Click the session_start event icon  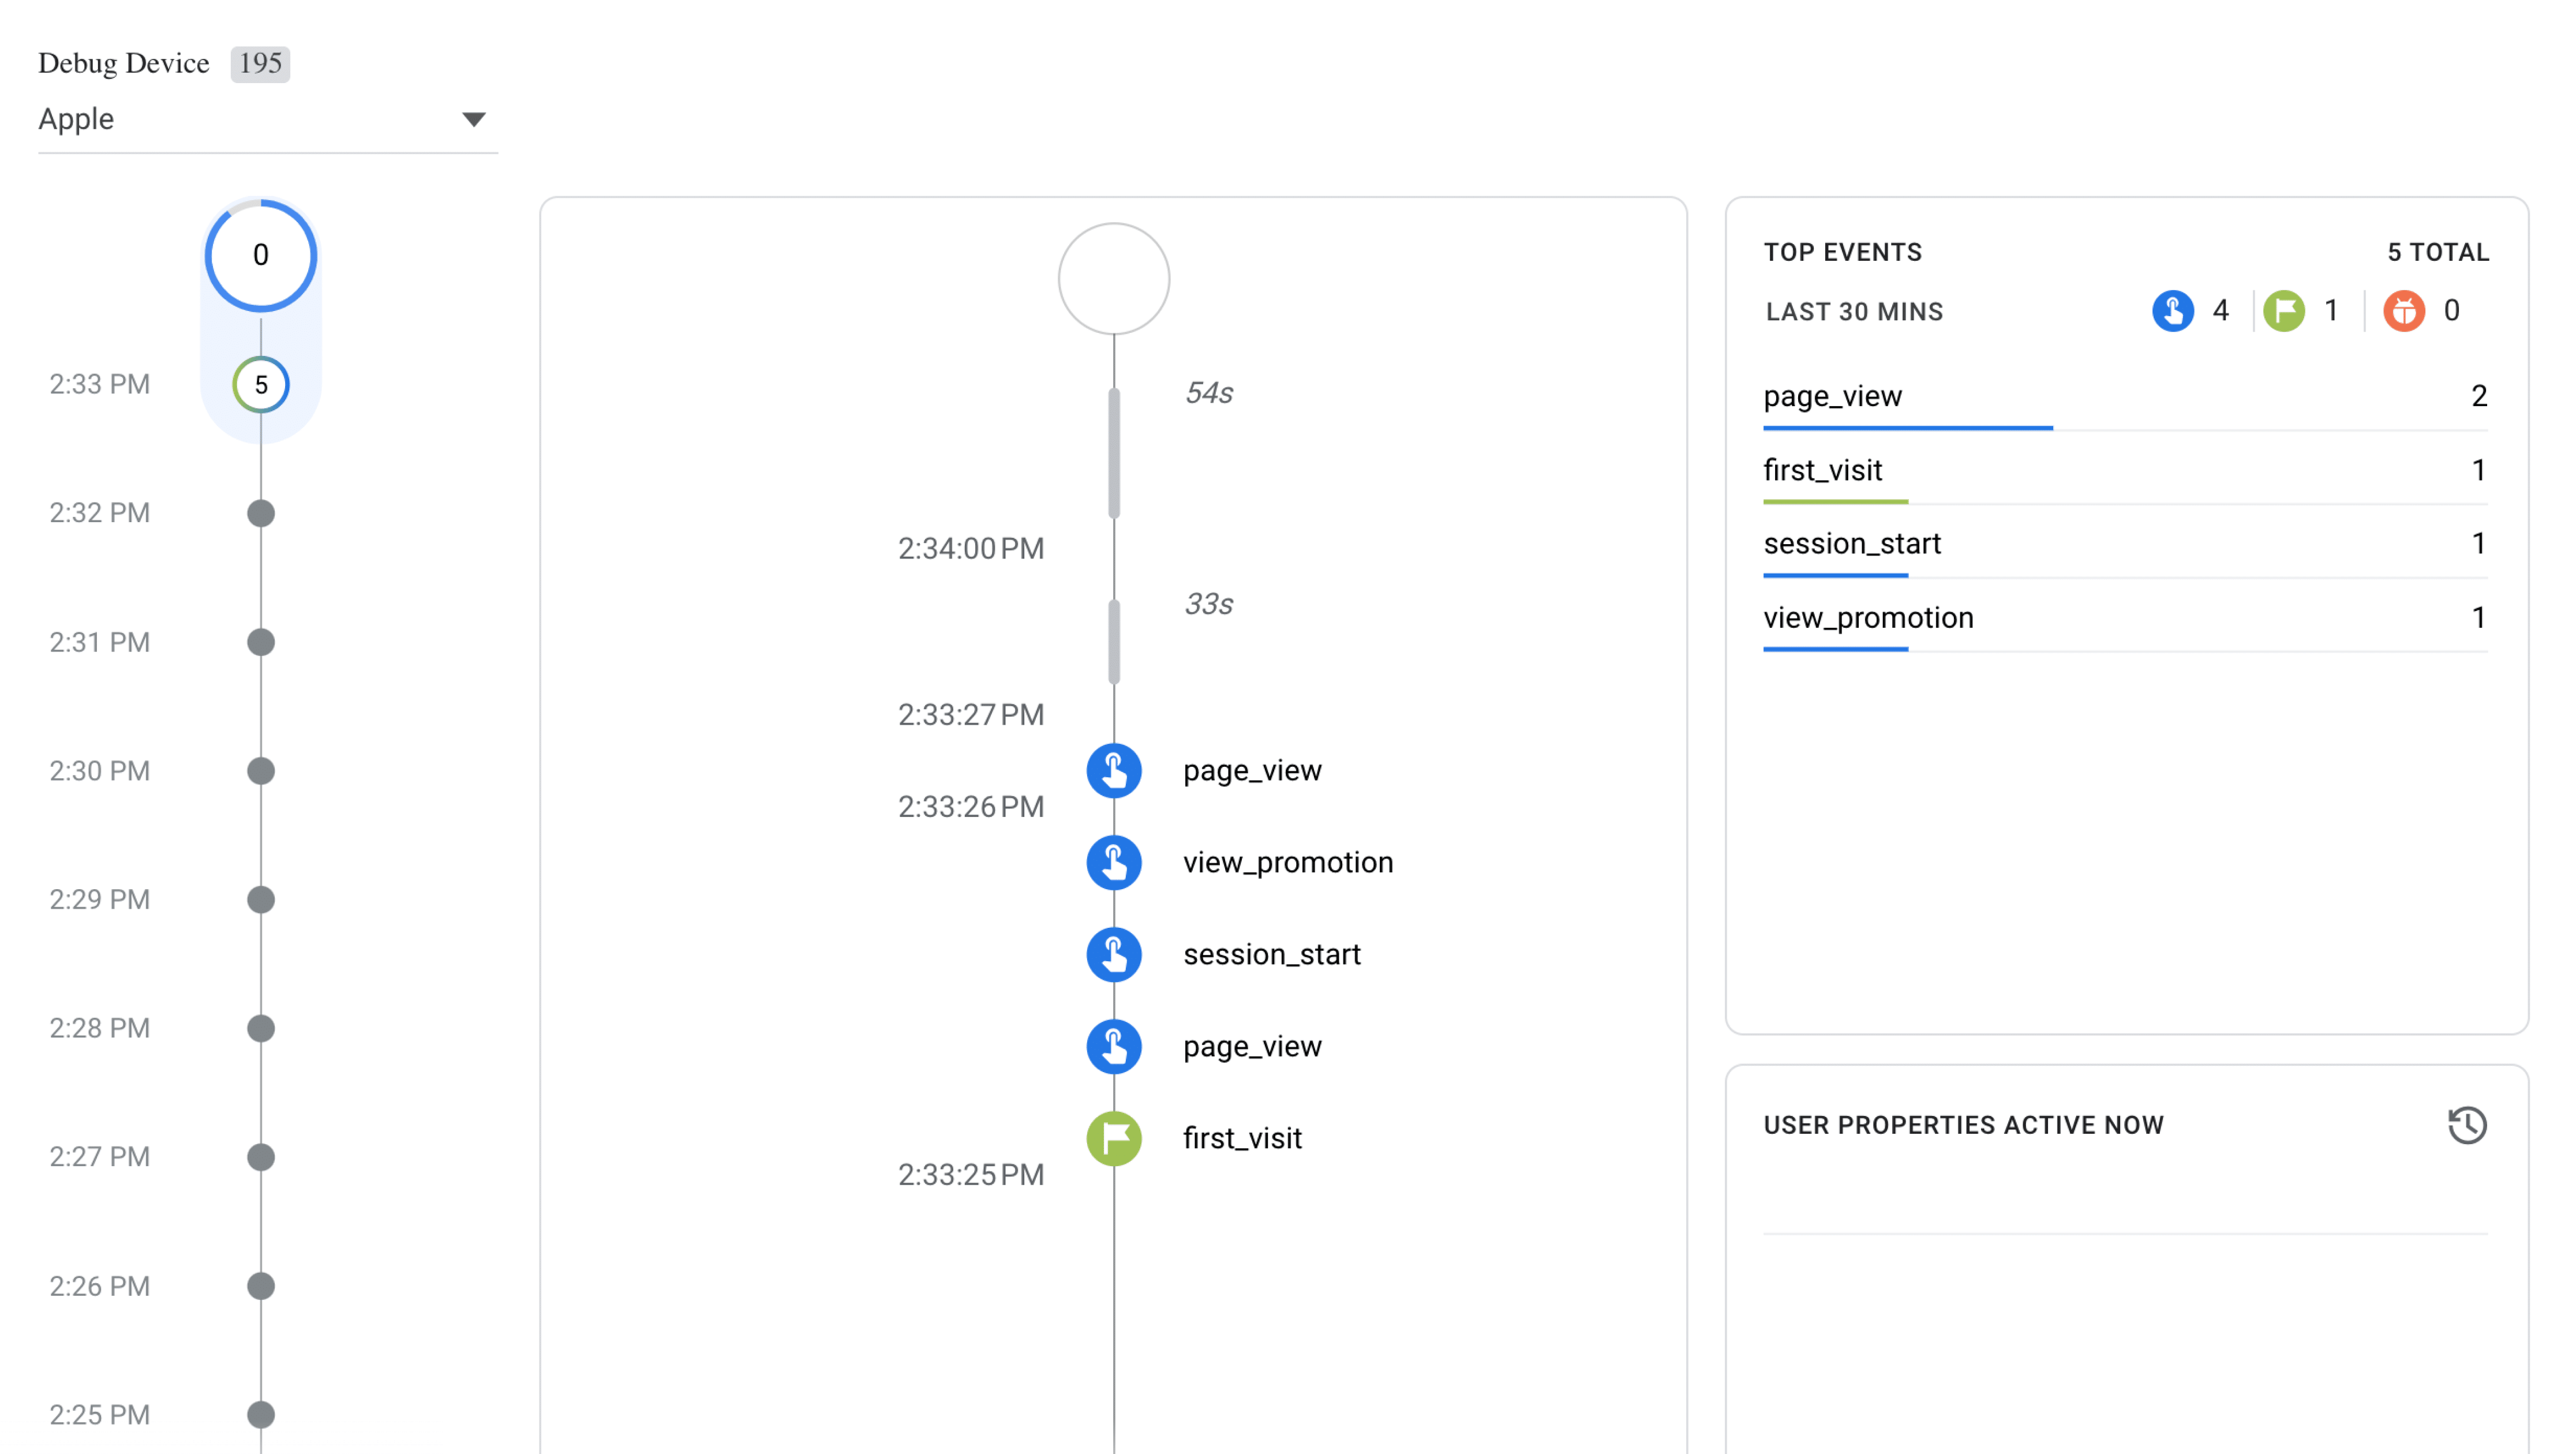click(x=1113, y=954)
